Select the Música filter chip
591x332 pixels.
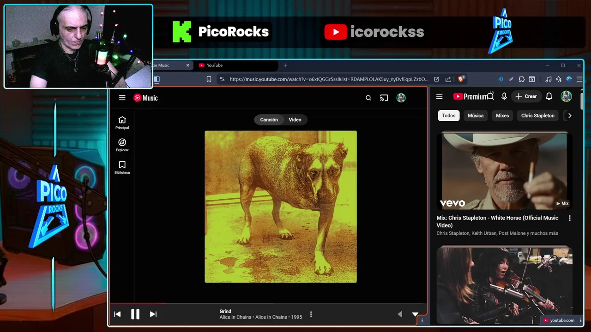(476, 116)
